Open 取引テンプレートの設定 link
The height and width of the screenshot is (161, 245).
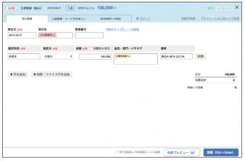pos(122,29)
